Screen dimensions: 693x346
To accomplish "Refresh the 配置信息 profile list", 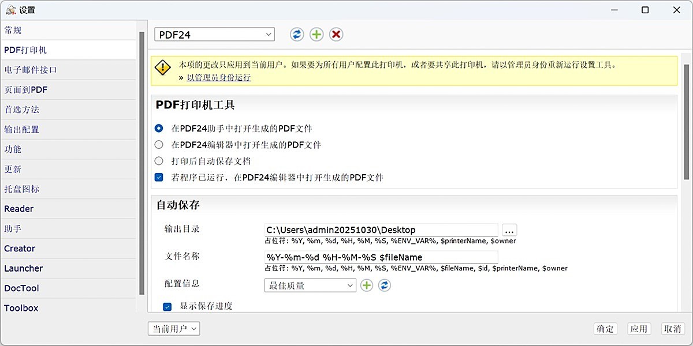I will click(x=385, y=285).
